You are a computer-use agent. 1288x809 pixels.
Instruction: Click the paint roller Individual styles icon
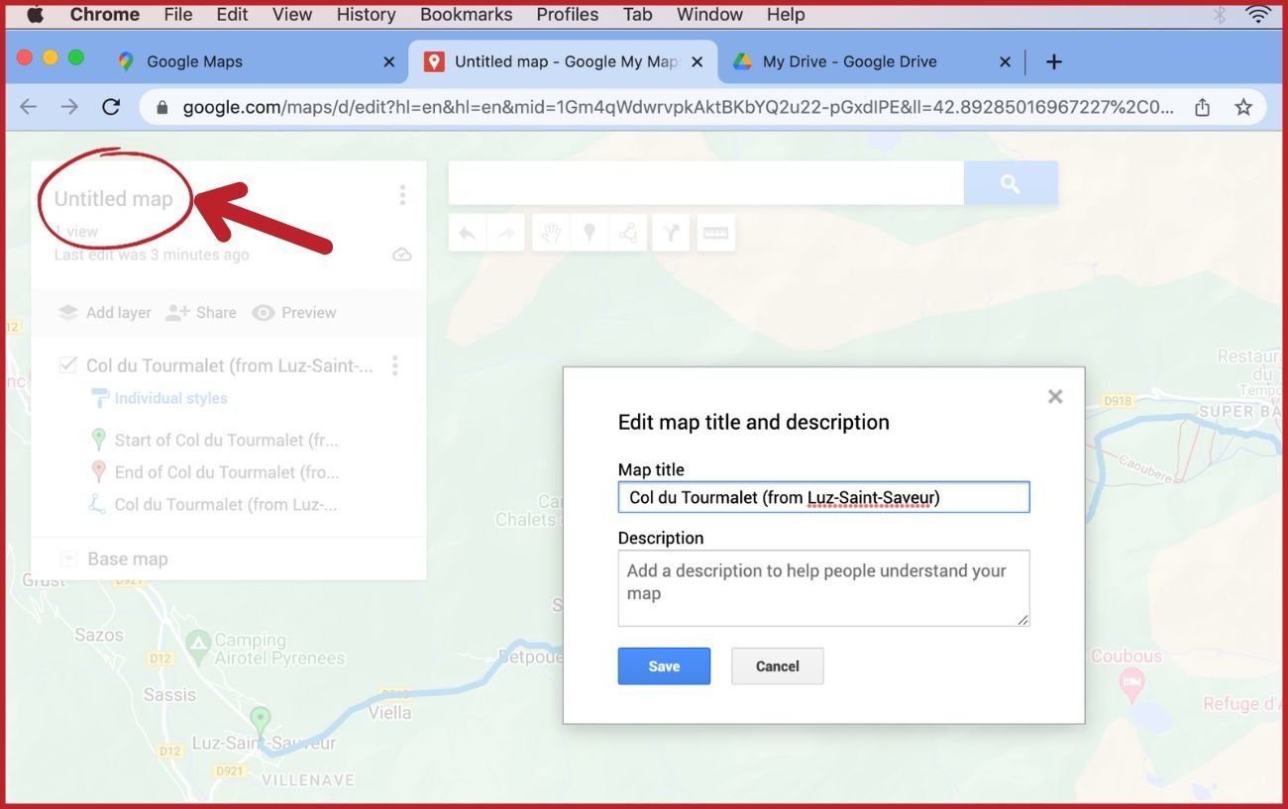tap(100, 398)
